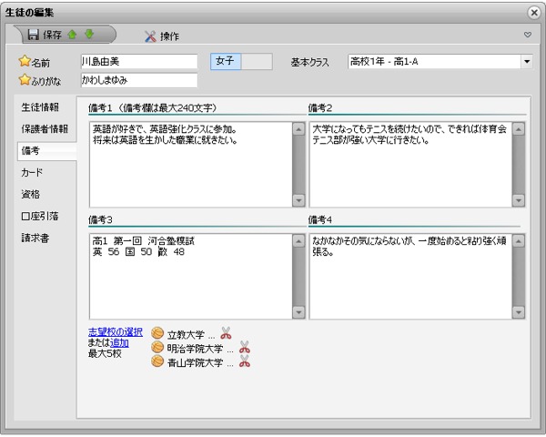Screen dimensions: 546x437
Task: Remove 立教大学 with its scissors icon
Action: pyautogui.click(x=226, y=333)
